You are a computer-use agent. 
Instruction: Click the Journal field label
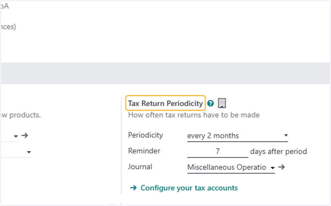coord(140,167)
